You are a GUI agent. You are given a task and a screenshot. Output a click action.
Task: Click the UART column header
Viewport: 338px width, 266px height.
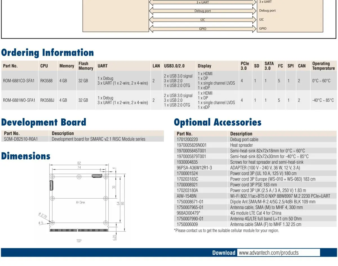[103, 66]
